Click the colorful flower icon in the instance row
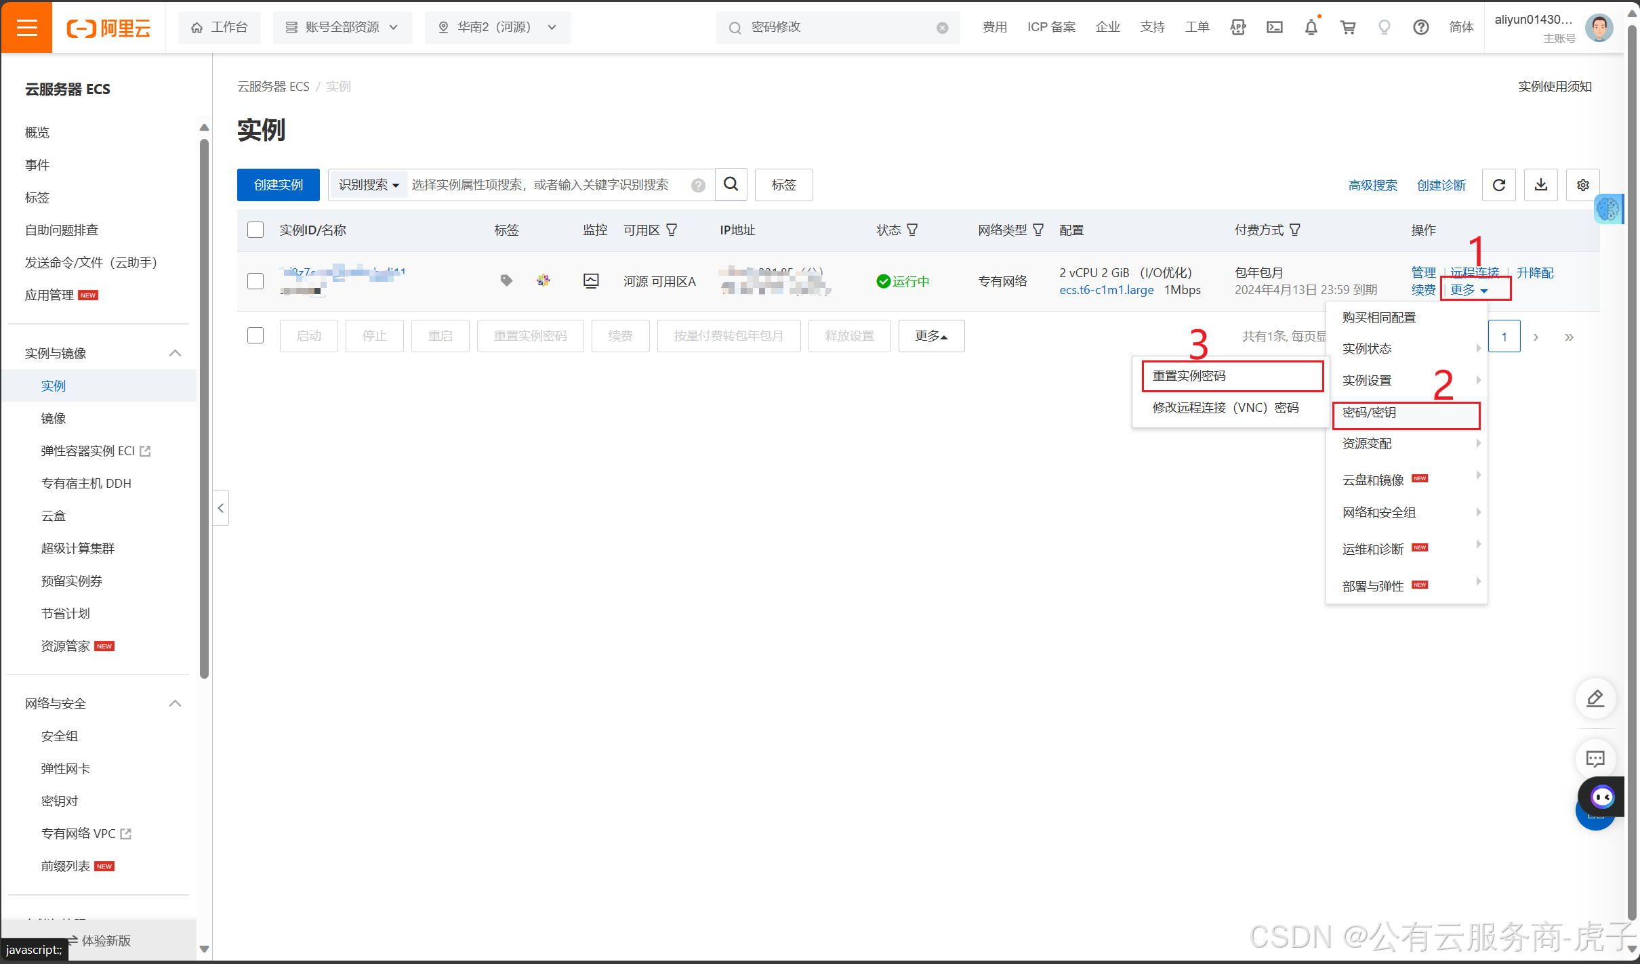Screen dimensions: 1640x964 (x=543, y=280)
